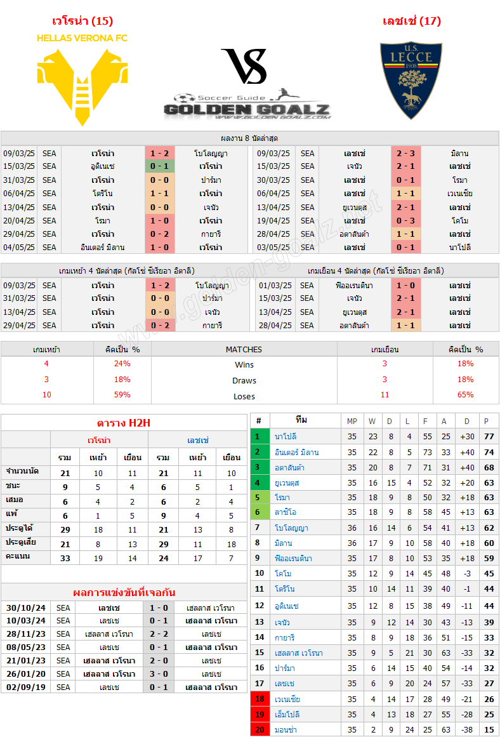The height and width of the screenshot is (737, 500).
Task: Click the U.S. Lecce shield crest
Action: 411,80
